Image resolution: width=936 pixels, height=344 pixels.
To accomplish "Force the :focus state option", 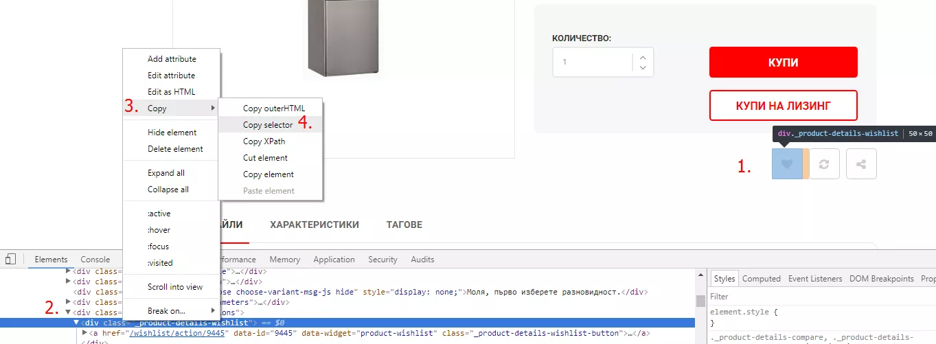I will pos(172,246).
